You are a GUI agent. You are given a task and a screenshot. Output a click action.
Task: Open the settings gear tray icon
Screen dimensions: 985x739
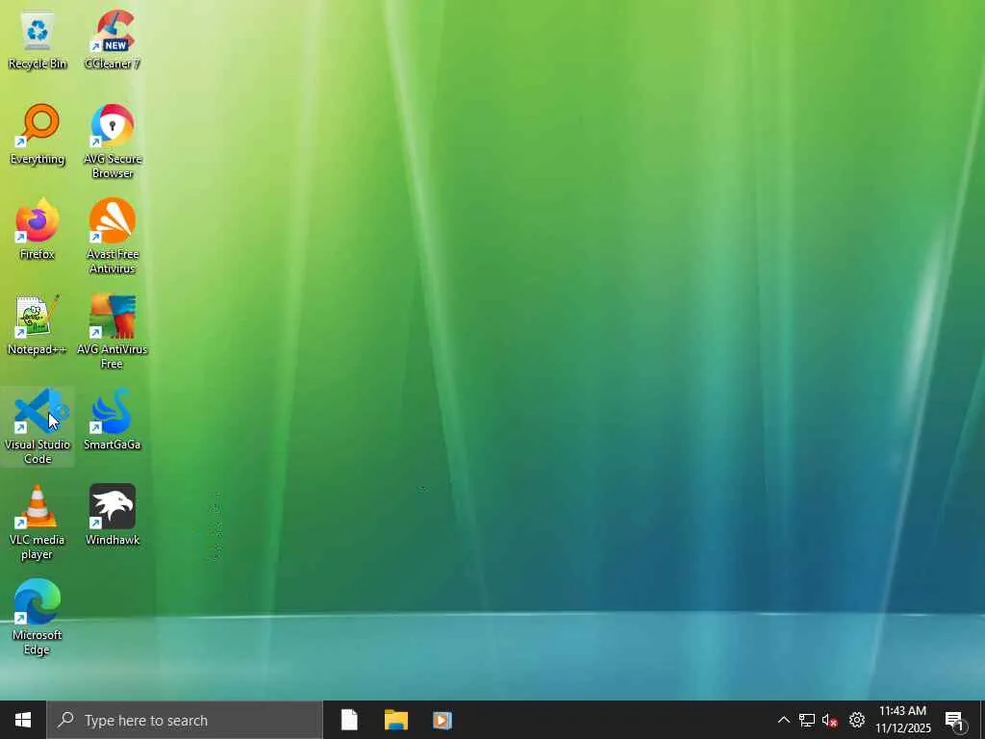coord(857,720)
